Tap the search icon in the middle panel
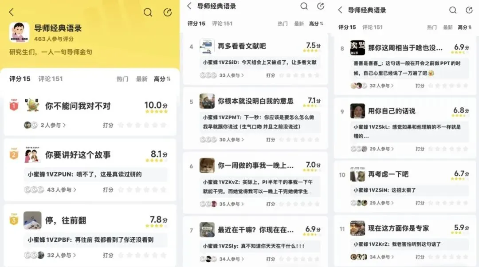 click(304, 6)
